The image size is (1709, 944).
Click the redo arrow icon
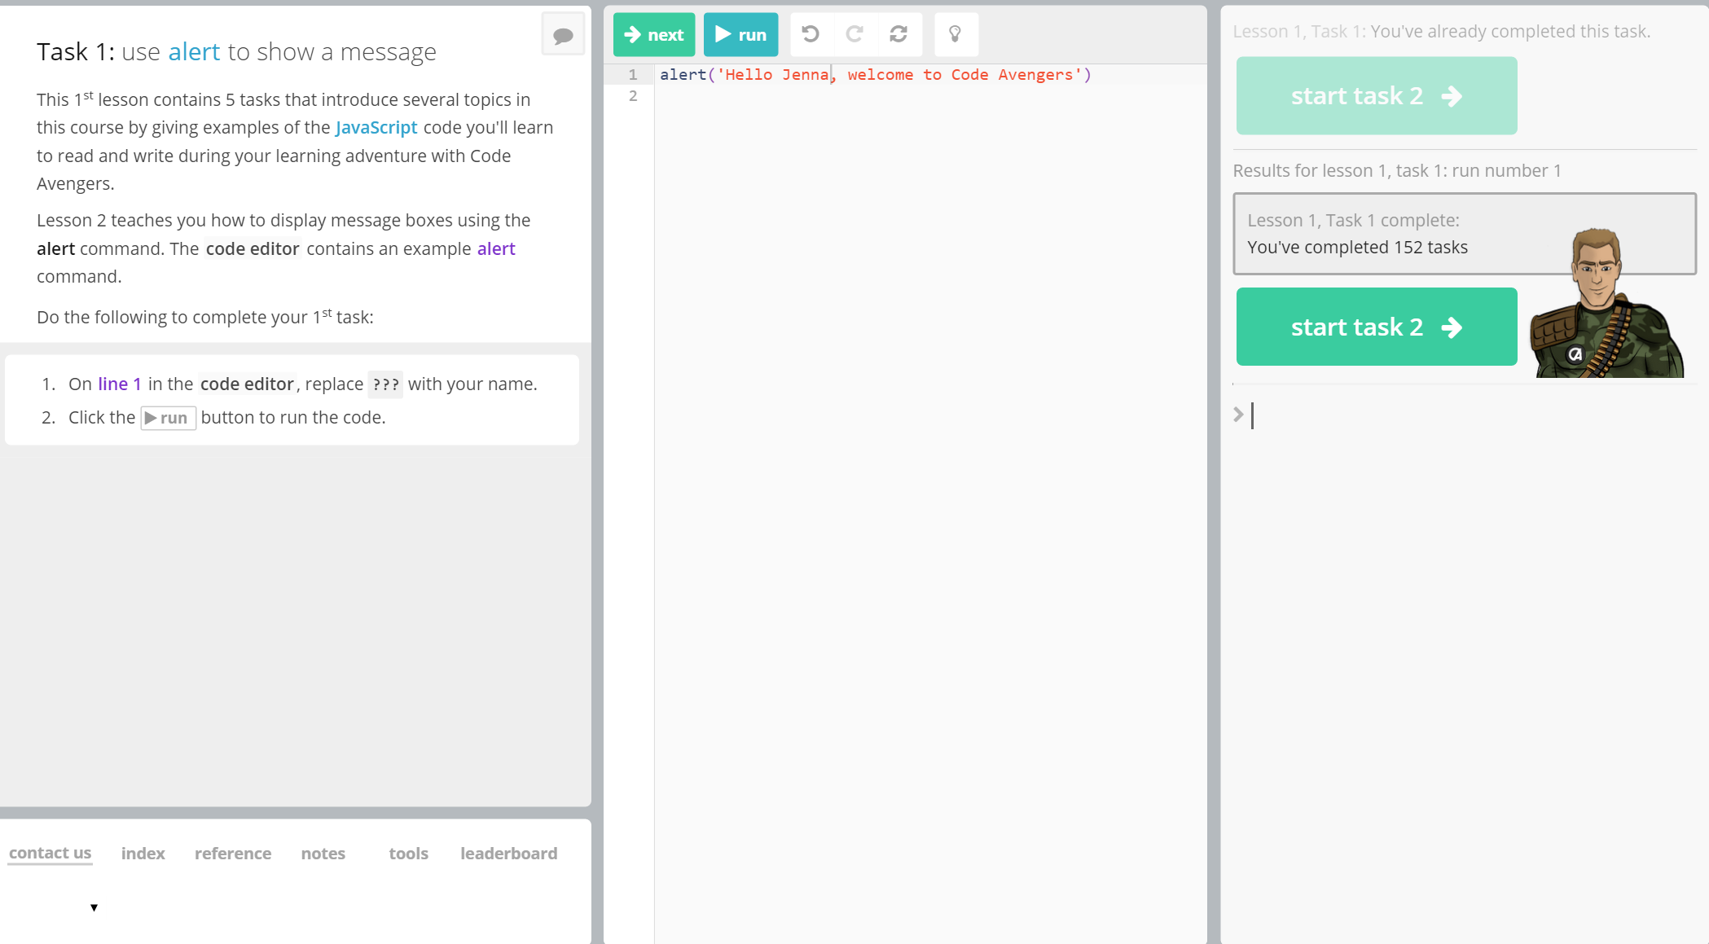pos(854,34)
